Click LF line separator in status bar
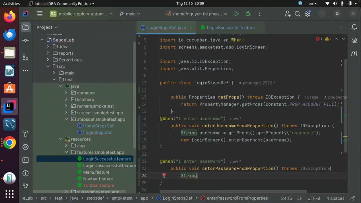Image resolution: width=361 pixels, height=203 pixels. tap(300, 198)
